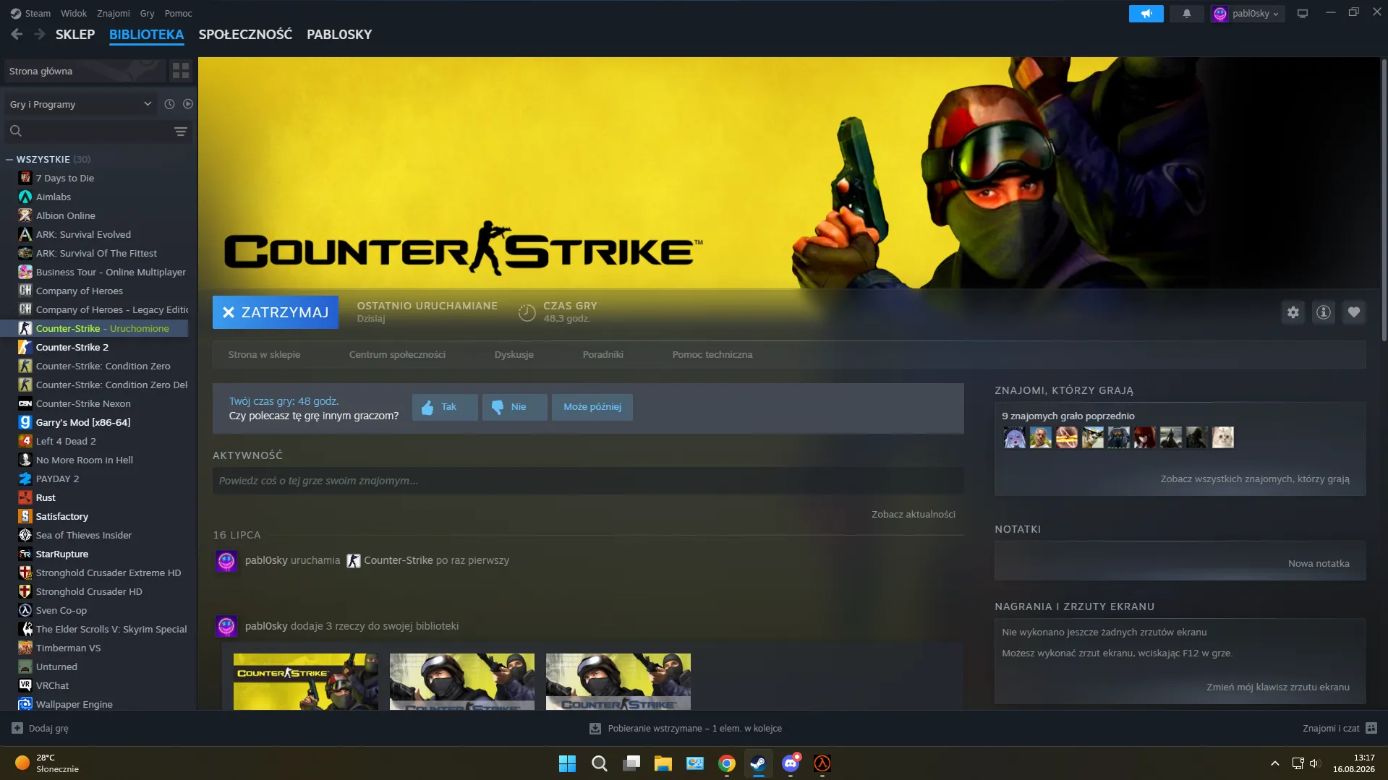Screen dimensions: 1388x780
Task: Recommend the game with Tak thumbs up
Action: pyautogui.click(x=445, y=407)
